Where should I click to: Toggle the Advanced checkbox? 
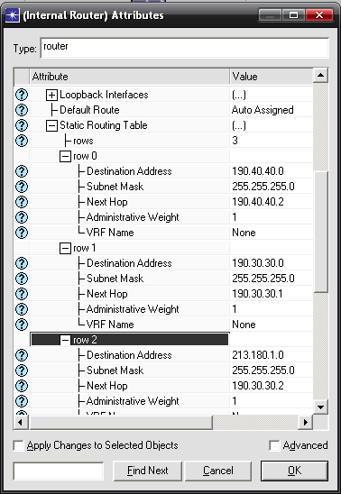(x=274, y=445)
